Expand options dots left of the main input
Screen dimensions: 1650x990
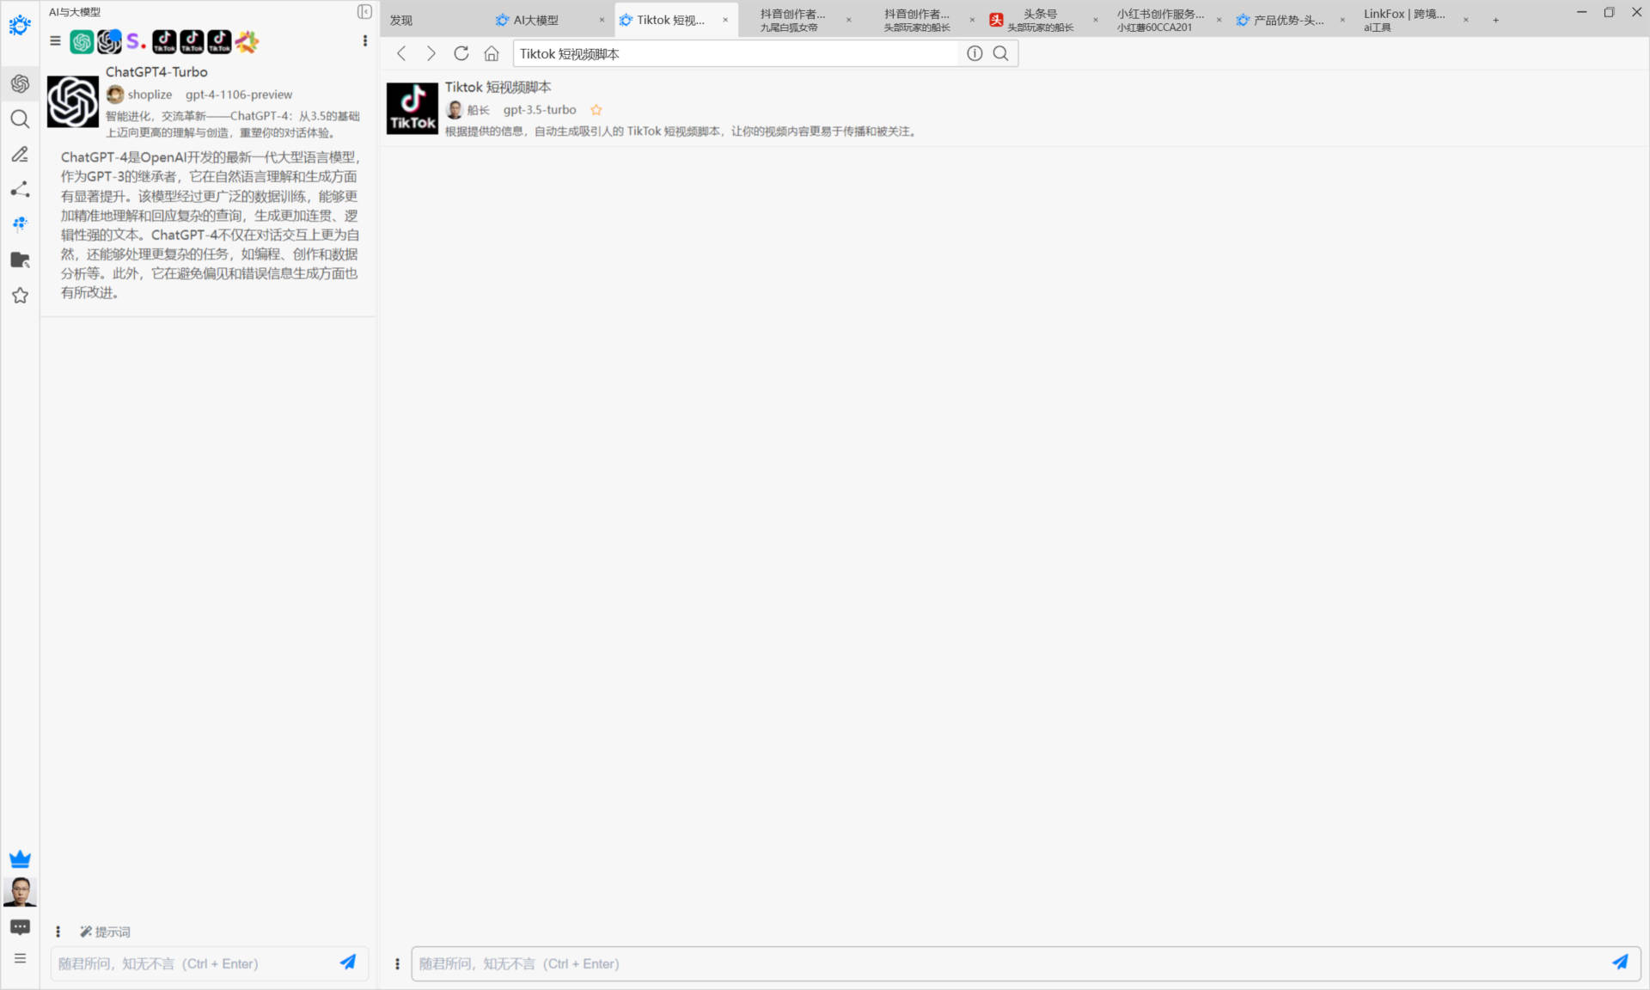pos(397,963)
